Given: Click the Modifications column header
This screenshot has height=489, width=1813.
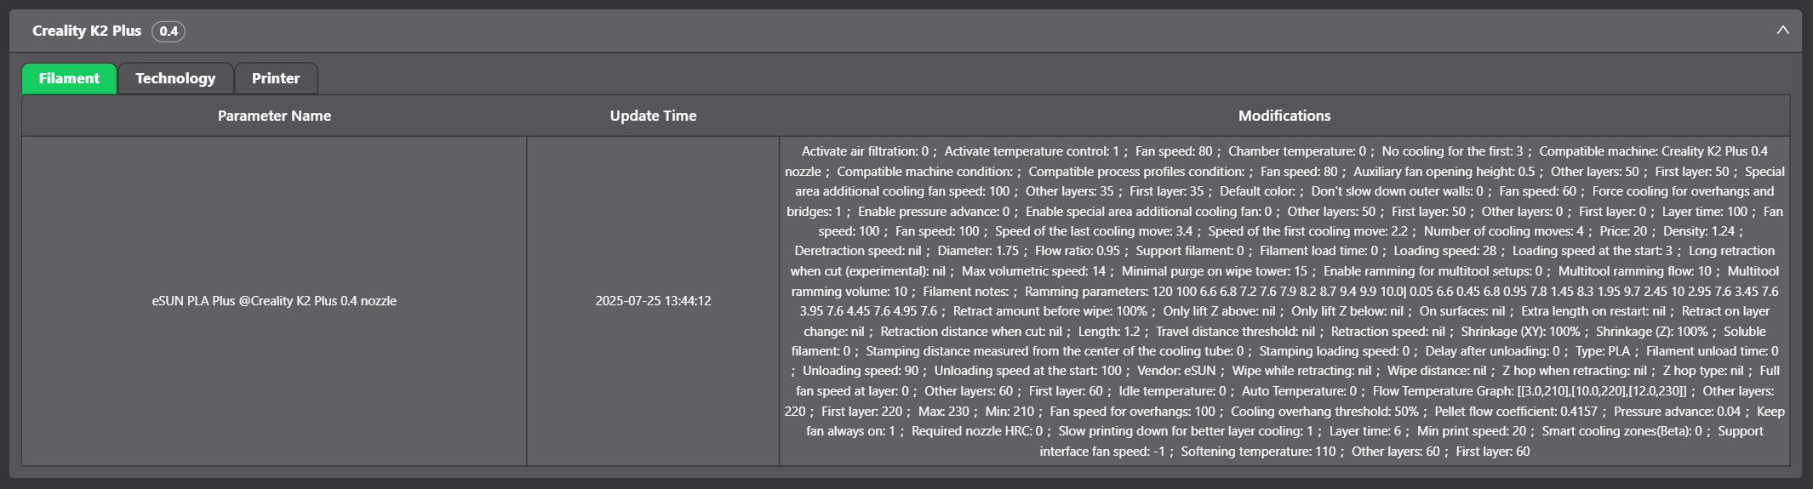Looking at the screenshot, I should (x=1284, y=116).
